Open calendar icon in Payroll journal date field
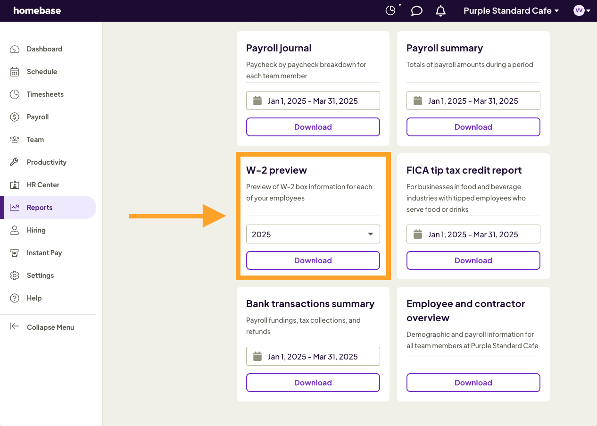This screenshot has height=426, width=597. pos(257,100)
